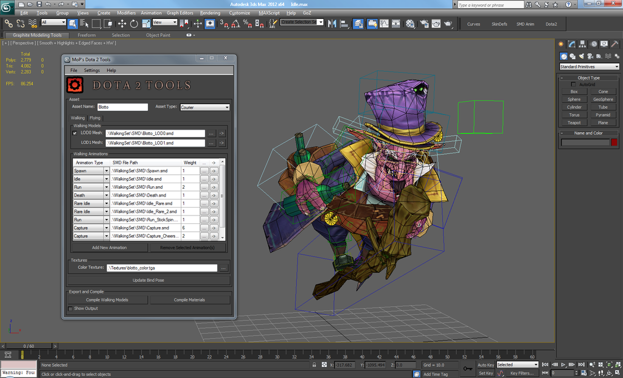Click the Mirror tool icon
This screenshot has width=623, height=378.
(332, 24)
